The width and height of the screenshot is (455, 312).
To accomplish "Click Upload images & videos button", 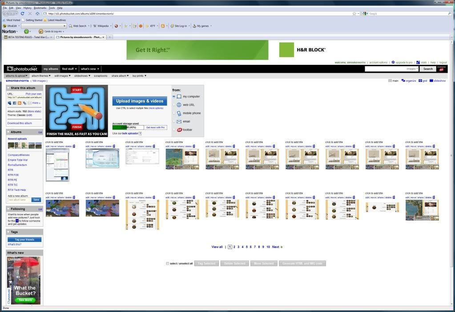I will point(140,101).
